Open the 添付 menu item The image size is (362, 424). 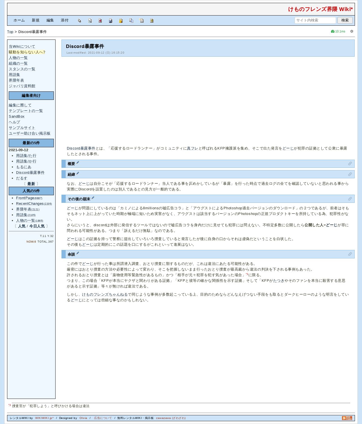point(65,20)
